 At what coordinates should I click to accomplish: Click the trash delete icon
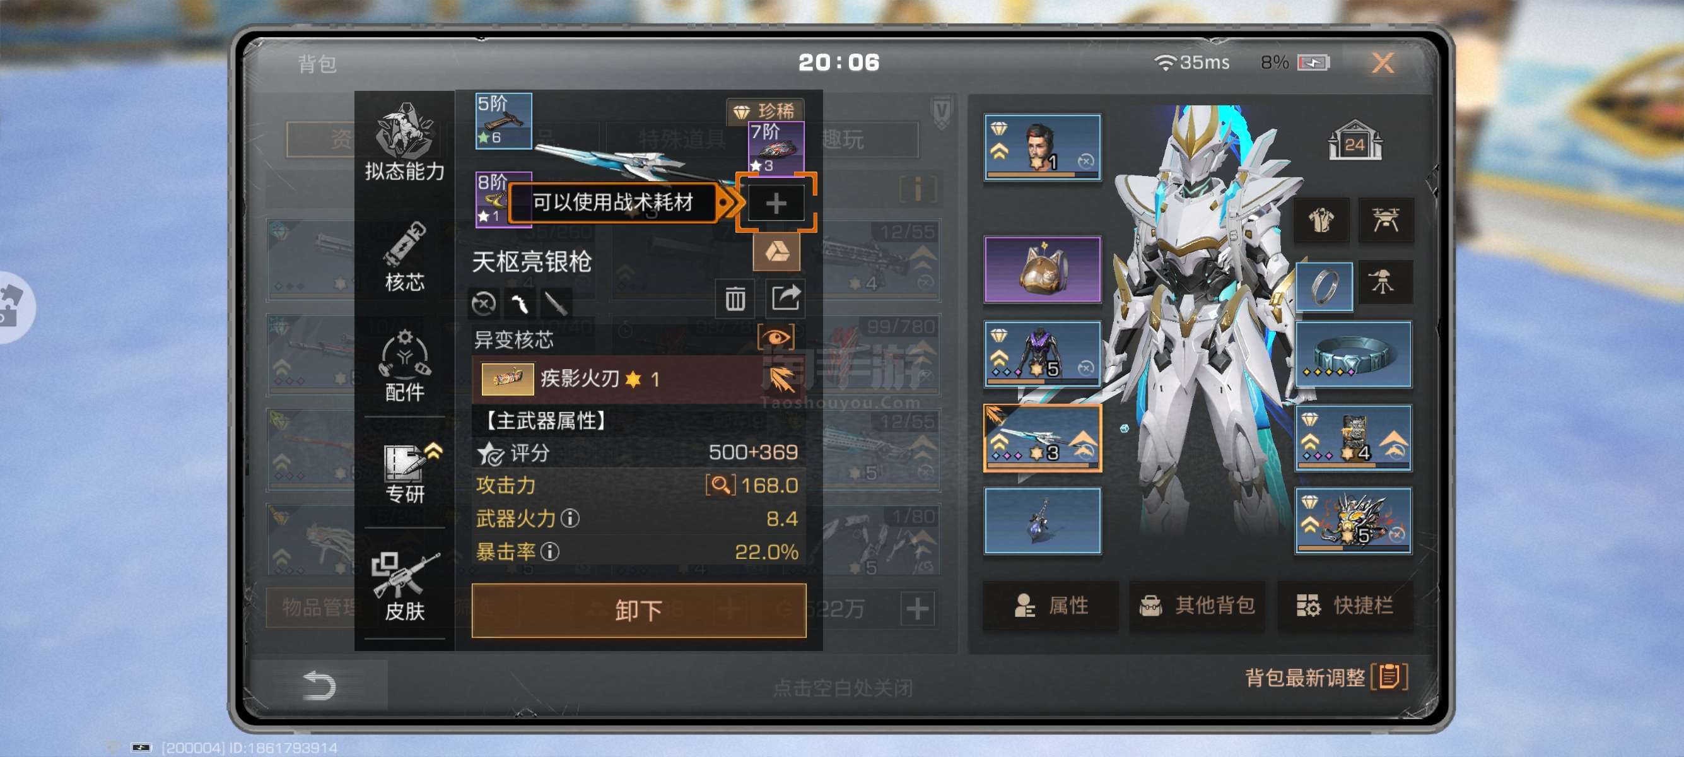tap(735, 299)
